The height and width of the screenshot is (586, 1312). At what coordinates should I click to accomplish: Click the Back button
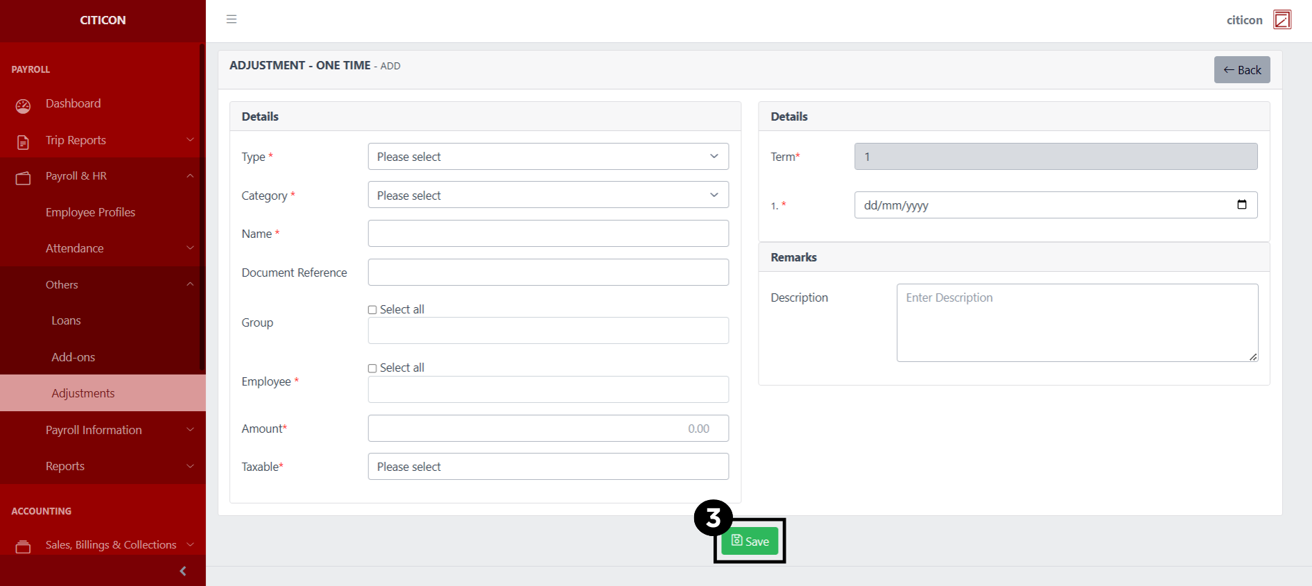click(1241, 70)
